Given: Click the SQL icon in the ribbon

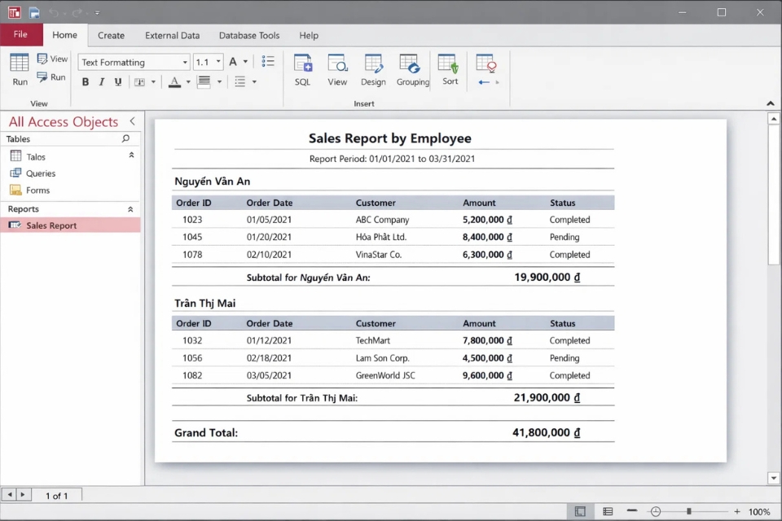Looking at the screenshot, I should coord(302,69).
